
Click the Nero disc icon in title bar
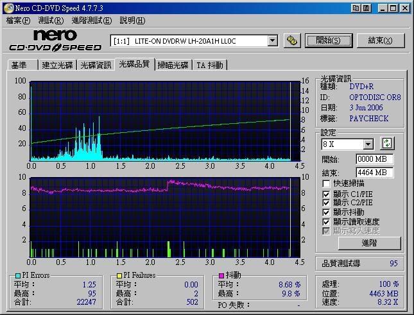[8, 8]
